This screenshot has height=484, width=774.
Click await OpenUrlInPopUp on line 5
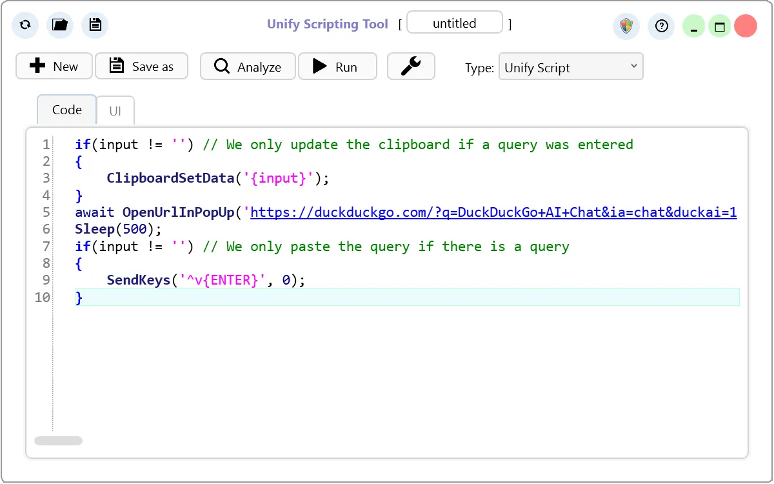[x=154, y=212]
